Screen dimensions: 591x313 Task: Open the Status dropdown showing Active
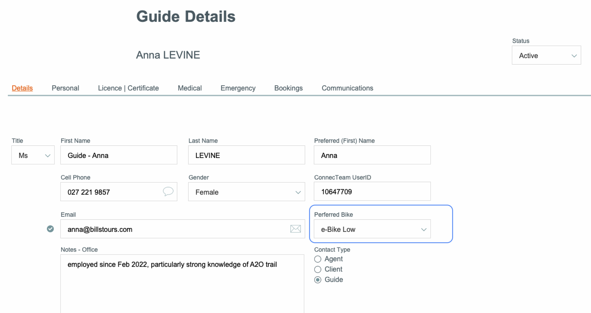[546, 55]
